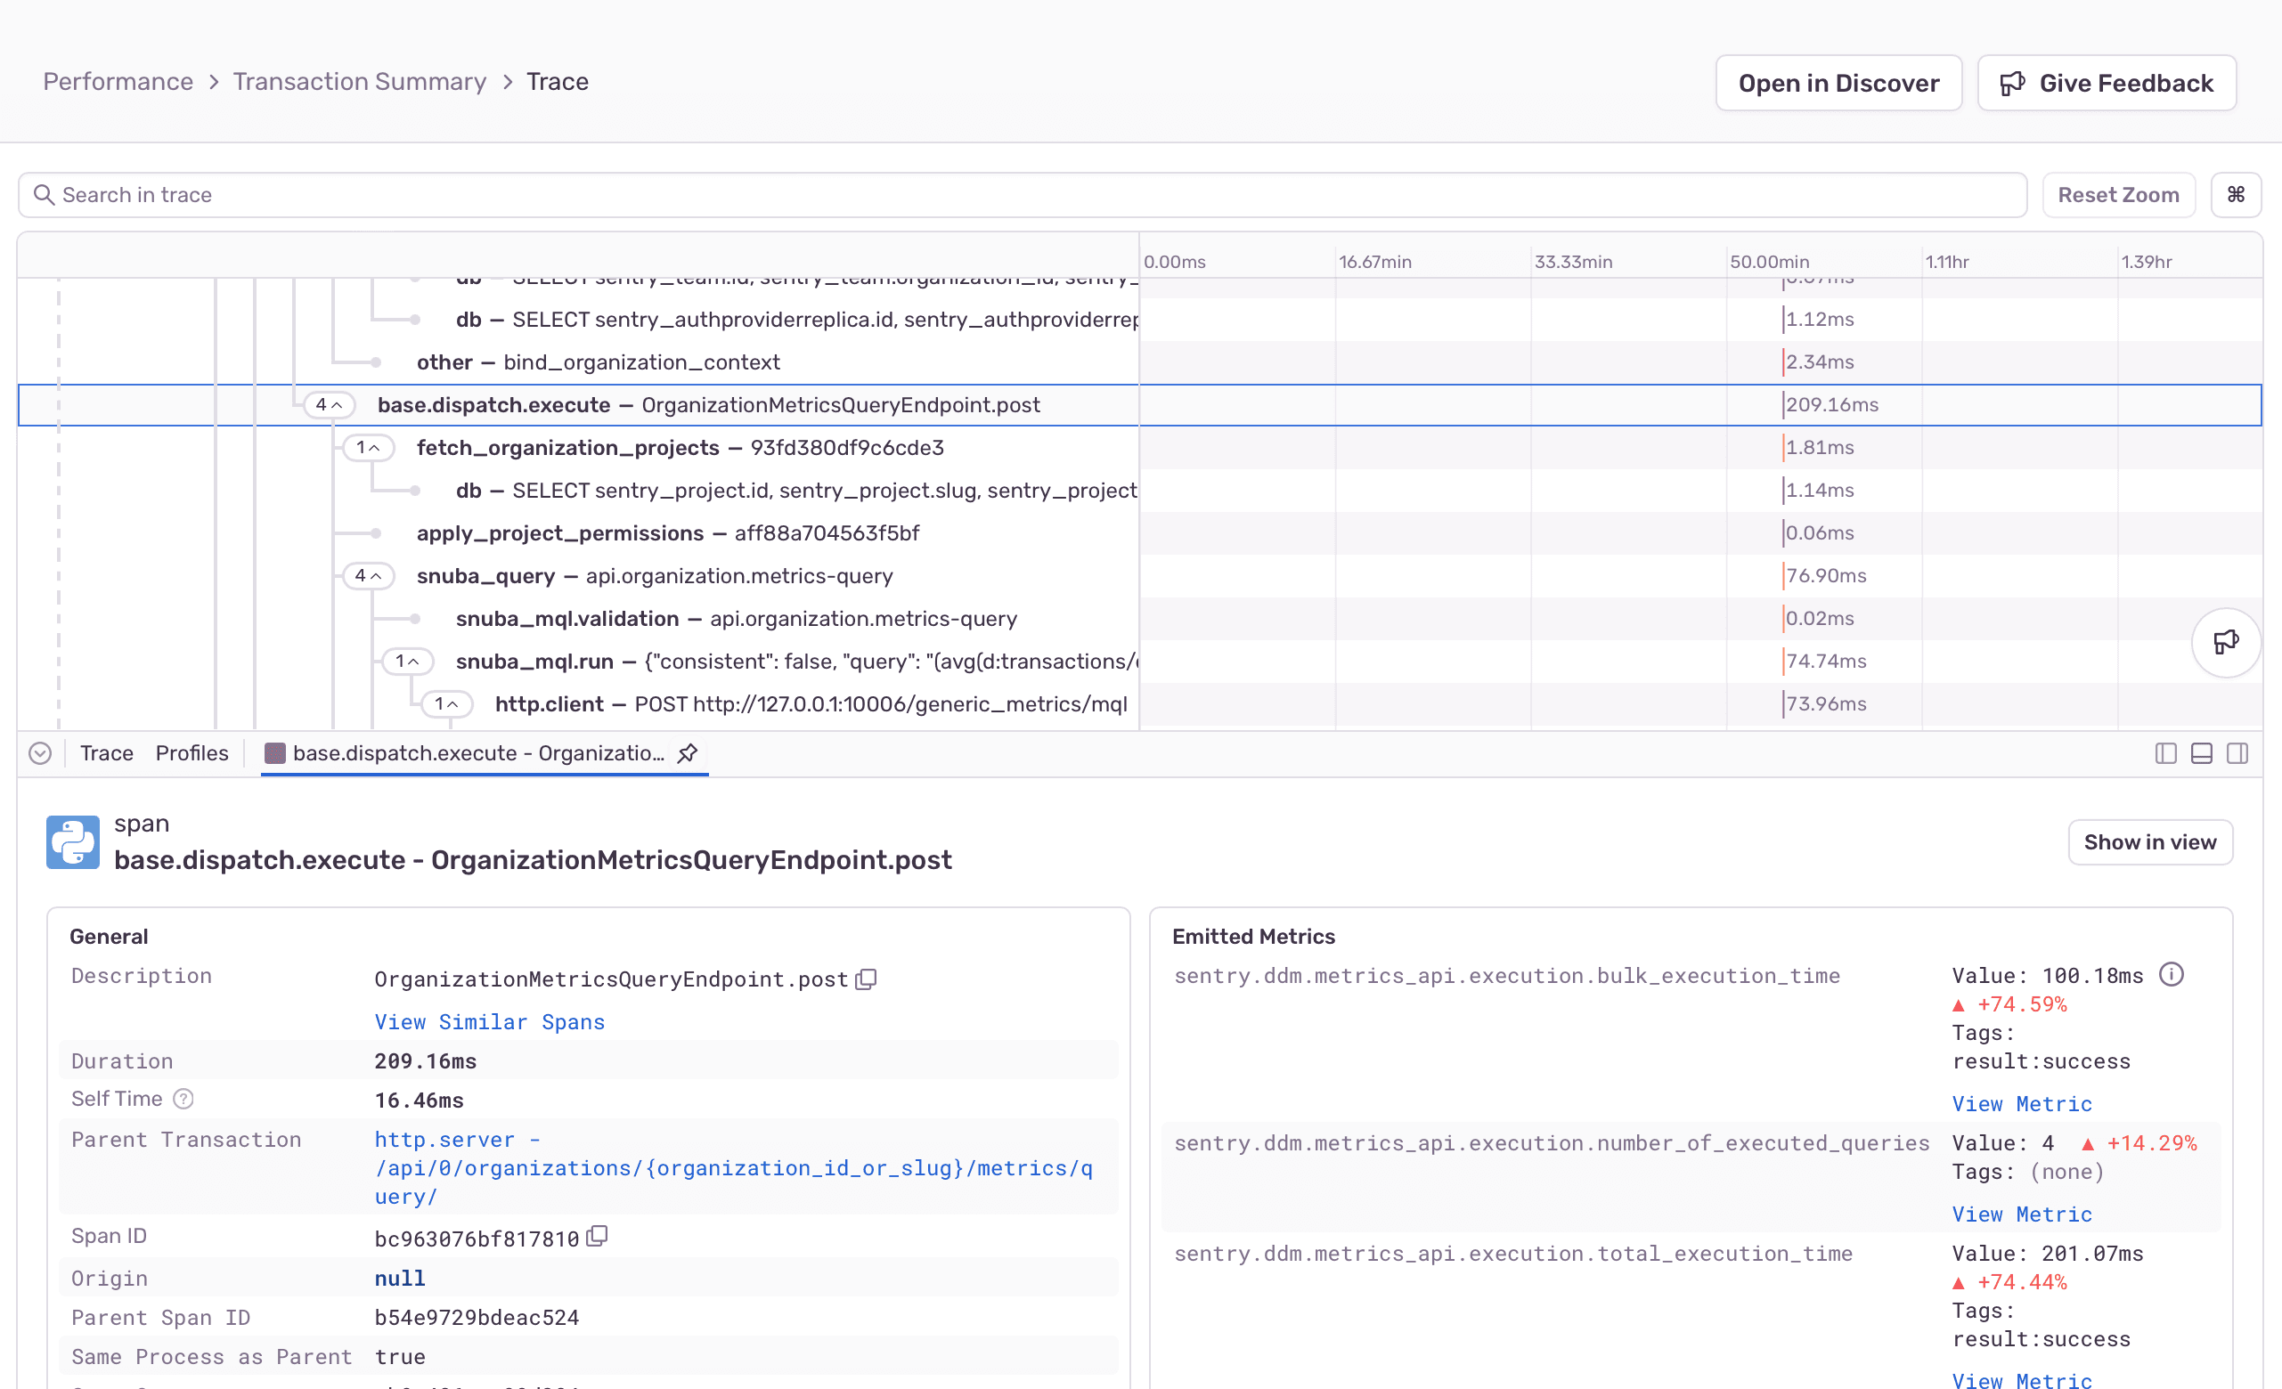The image size is (2282, 1389).
Task: Copy the Span ID bc963076bf817810
Action: (x=599, y=1236)
